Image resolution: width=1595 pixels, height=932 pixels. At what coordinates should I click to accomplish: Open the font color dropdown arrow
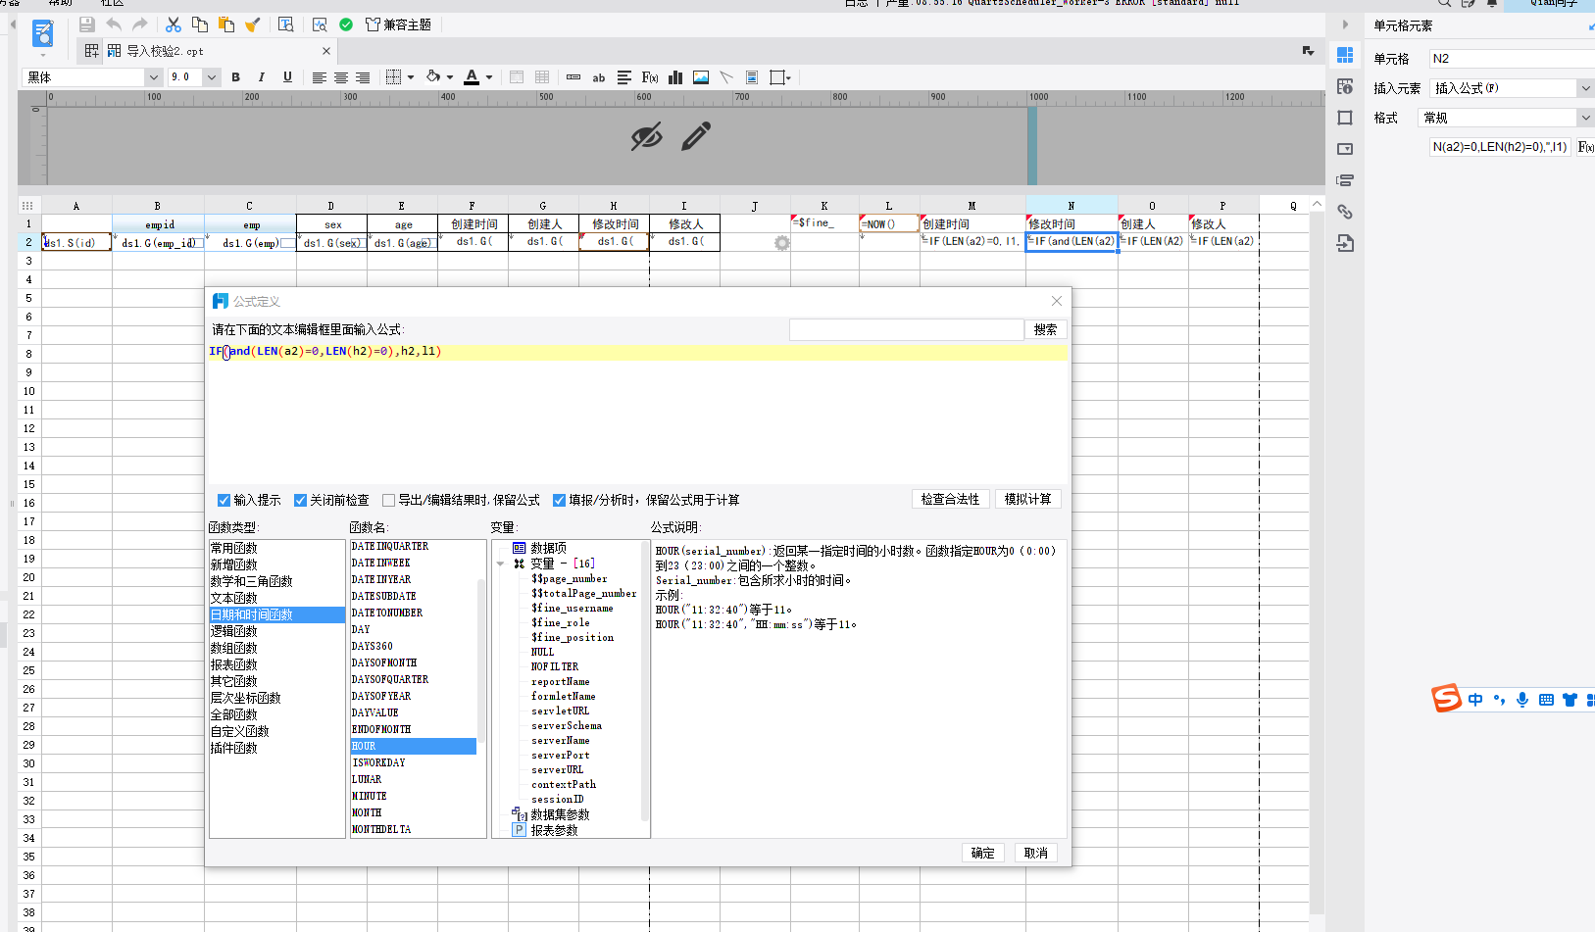pos(489,77)
